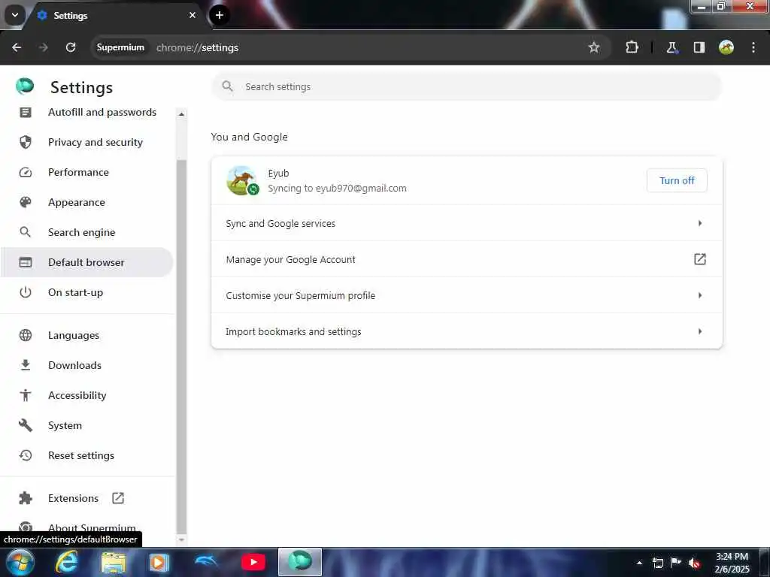Close the Settings tab

[x=192, y=15]
